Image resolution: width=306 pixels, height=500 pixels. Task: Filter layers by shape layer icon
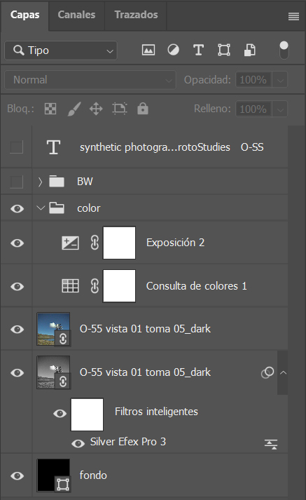pos(224,50)
